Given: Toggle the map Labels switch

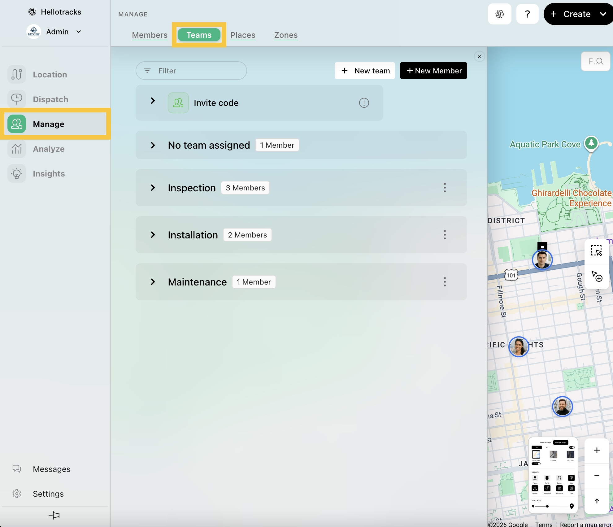Looking at the screenshot, I should pos(536,464).
